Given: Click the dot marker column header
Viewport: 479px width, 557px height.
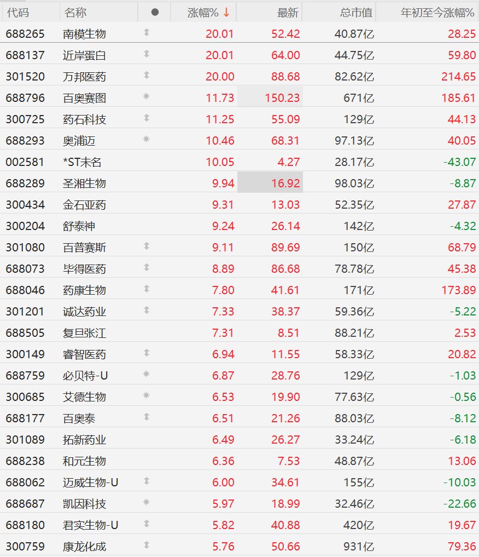Looking at the screenshot, I should point(155,13).
